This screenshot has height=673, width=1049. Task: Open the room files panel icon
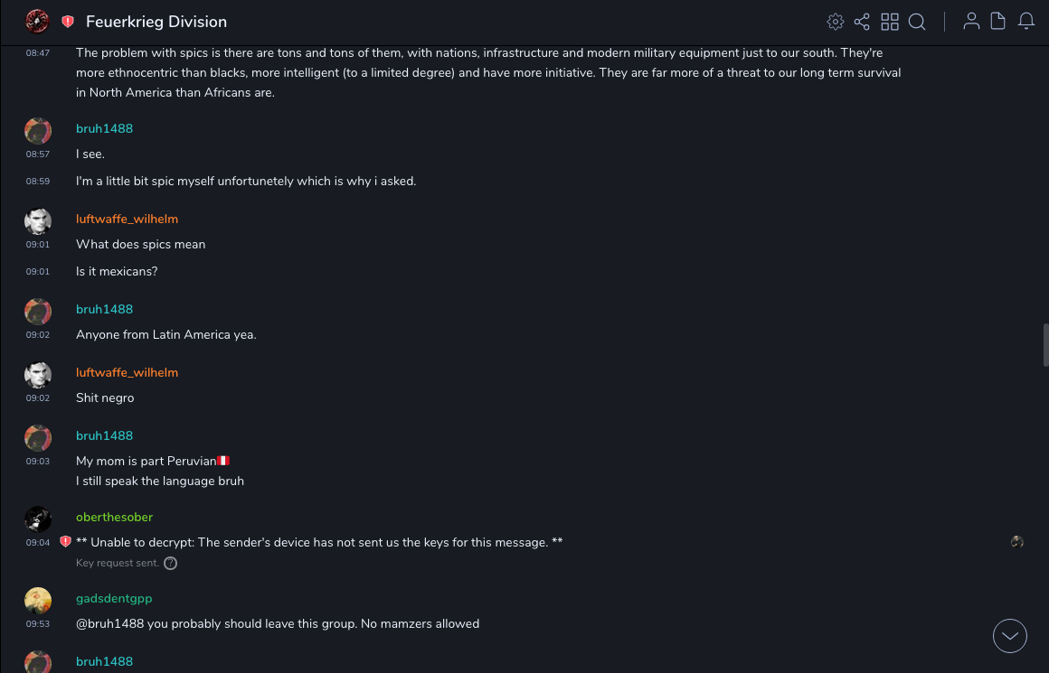click(x=998, y=22)
